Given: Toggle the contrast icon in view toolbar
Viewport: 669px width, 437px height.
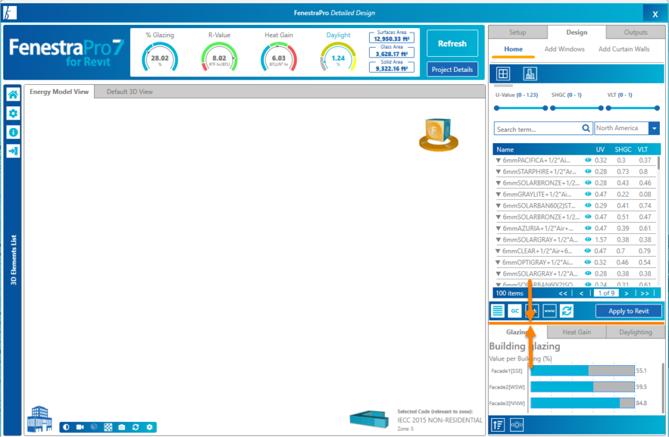Looking at the screenshot, I should pos(66,427).
